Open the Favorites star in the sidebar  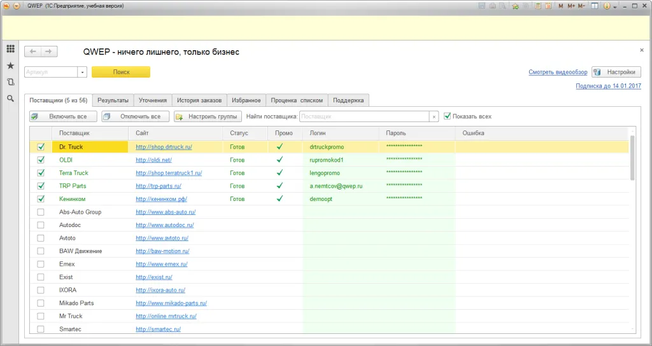pos(10,66)
